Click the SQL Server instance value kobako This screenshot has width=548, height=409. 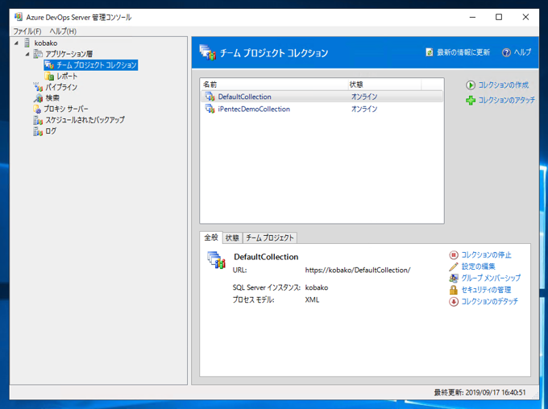click(317, 287)
